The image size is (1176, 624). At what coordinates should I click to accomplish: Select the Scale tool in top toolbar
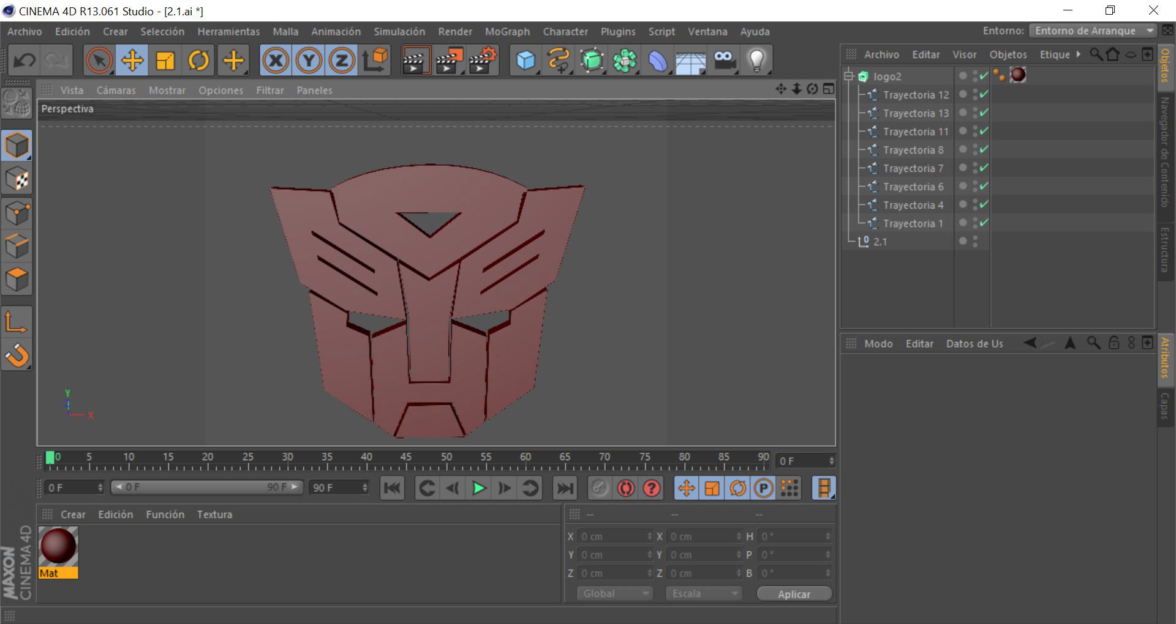click(165, 61)
